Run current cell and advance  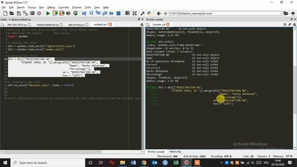coord(62,13)
